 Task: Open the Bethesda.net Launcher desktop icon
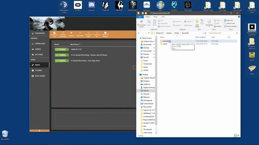coord(252,29)
